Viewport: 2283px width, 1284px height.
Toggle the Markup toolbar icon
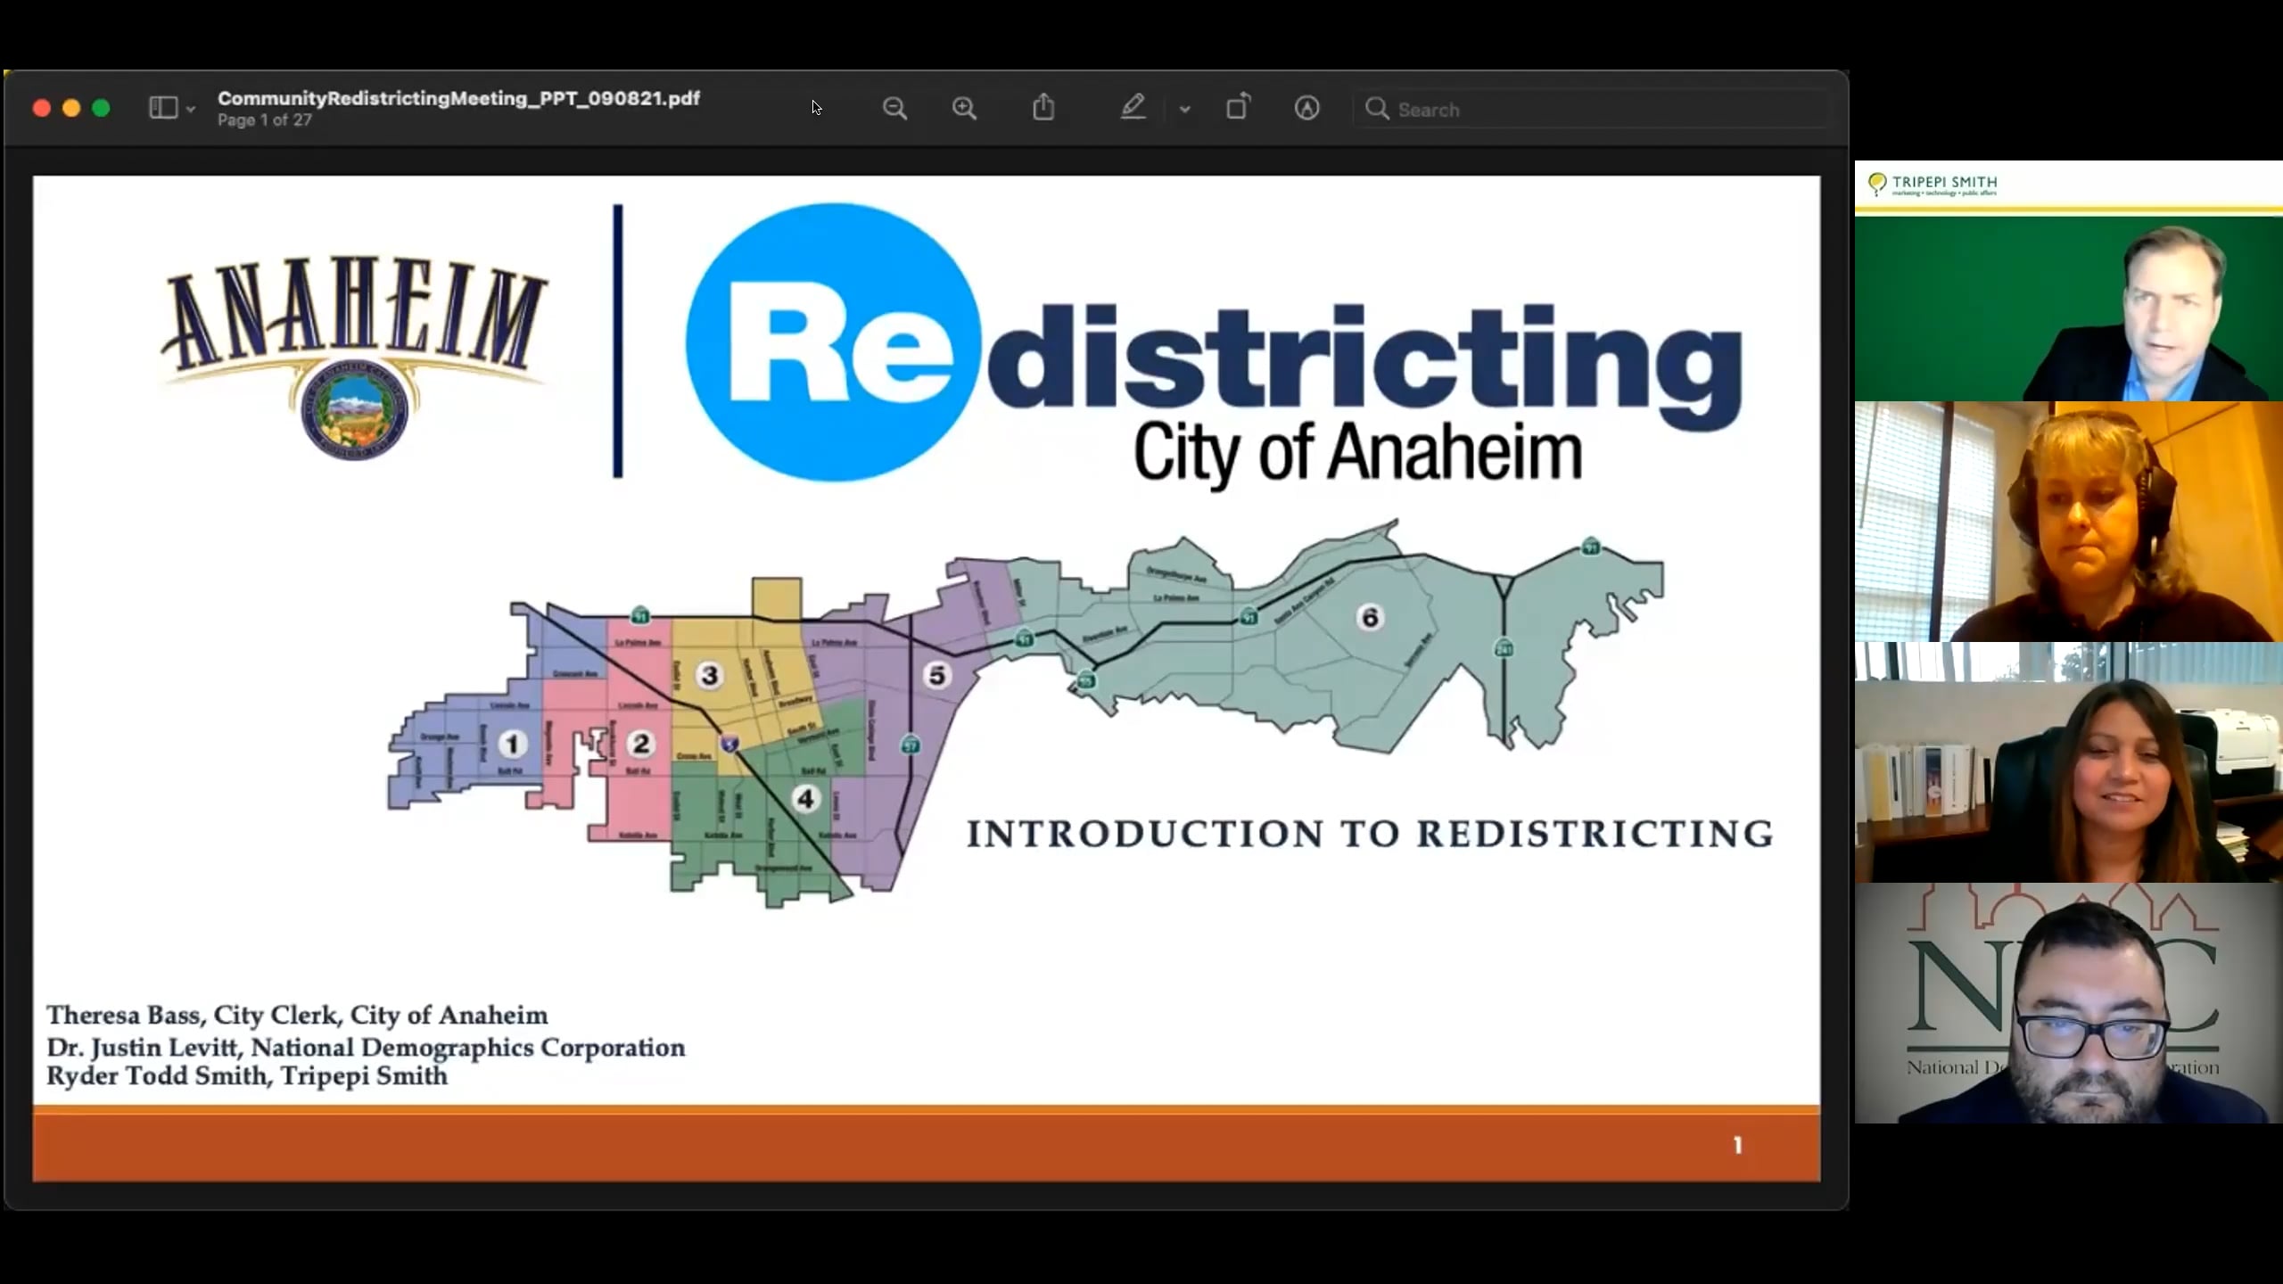pos(1306,109)
